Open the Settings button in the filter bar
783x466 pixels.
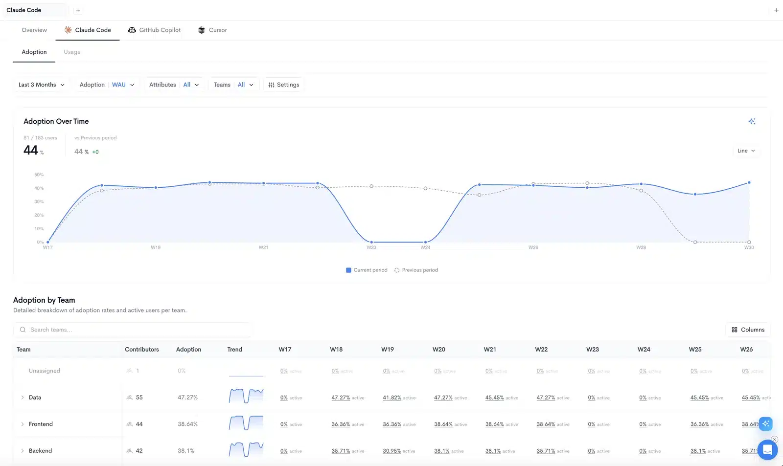click(x=284, y=85)
